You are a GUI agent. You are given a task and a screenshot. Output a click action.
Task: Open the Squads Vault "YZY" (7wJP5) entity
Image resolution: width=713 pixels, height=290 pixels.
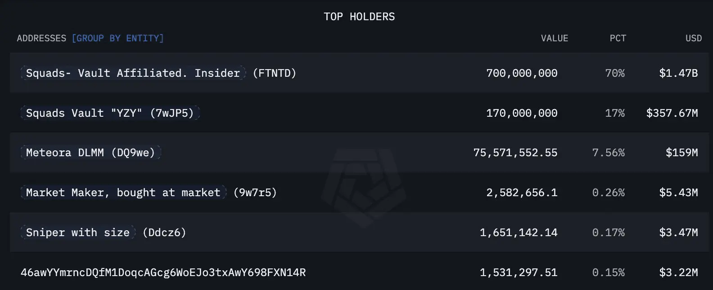click(110, 113)
